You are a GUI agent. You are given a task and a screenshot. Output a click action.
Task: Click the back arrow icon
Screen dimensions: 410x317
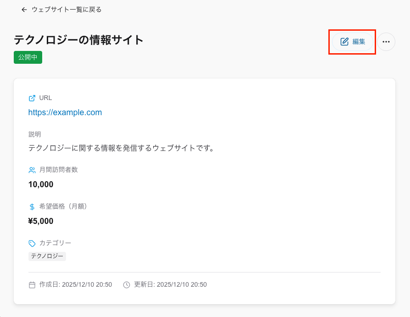point(24,10)
